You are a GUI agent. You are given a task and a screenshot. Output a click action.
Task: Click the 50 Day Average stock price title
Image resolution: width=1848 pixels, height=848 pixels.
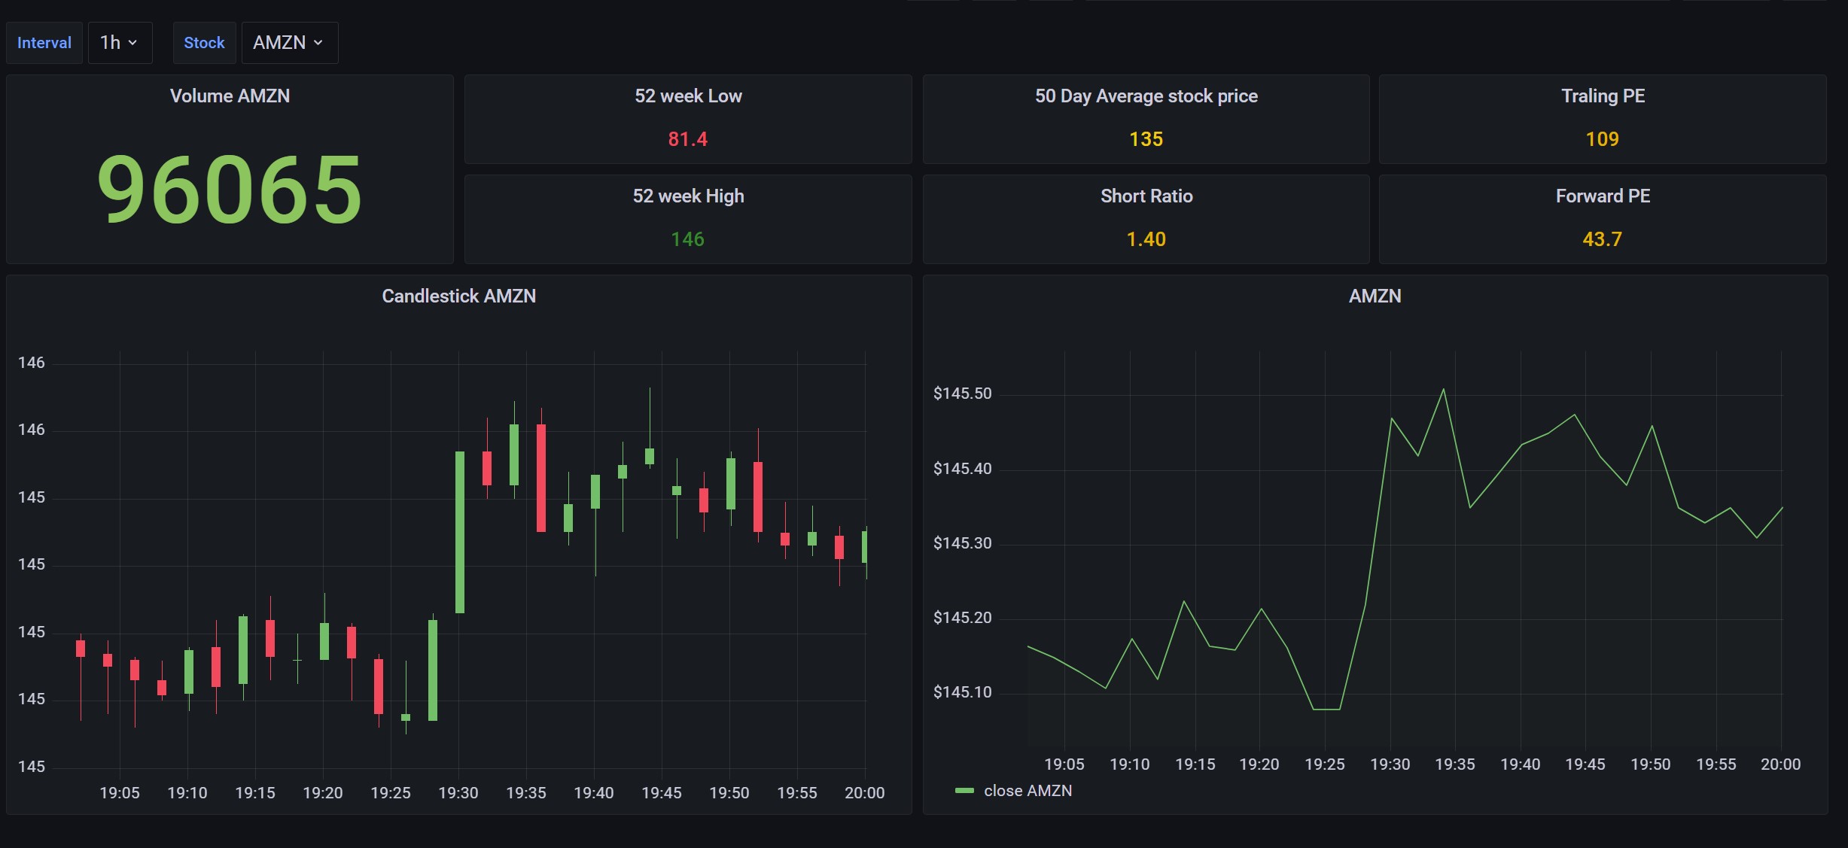[x=1146, y=96]
